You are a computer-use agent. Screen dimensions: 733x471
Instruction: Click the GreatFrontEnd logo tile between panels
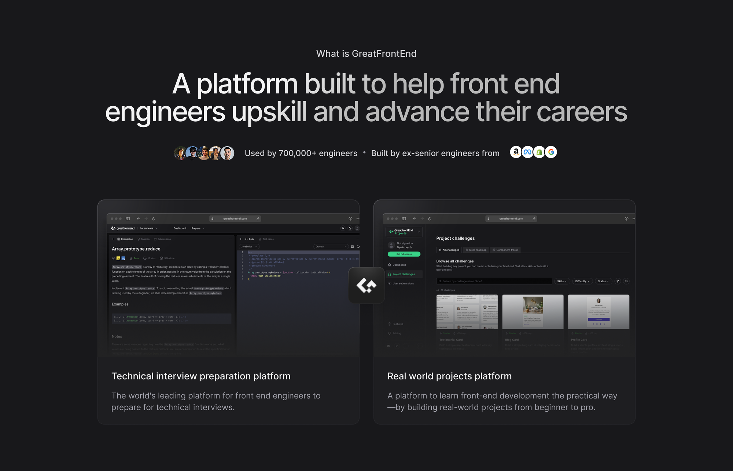tap(366, 285)
